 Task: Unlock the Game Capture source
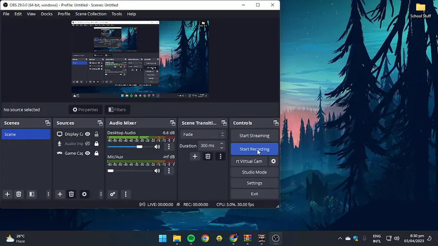click(96, 153)
